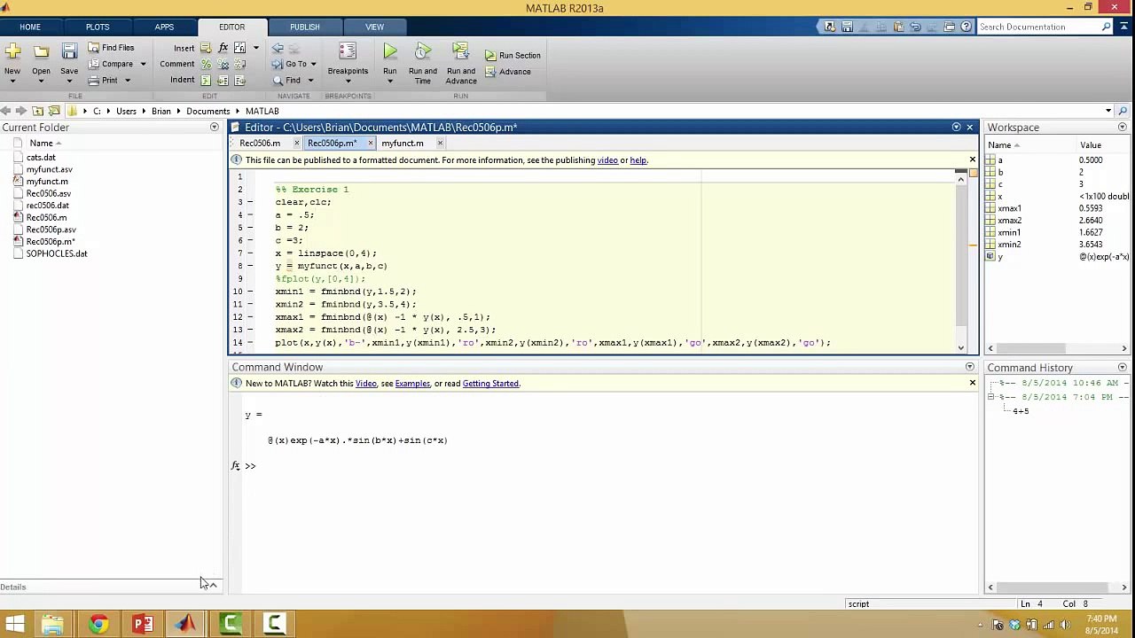Screen dimensions: 1135x638
Task: Click the shortcut icon in quick access toolbar
Action: [831, 27]
